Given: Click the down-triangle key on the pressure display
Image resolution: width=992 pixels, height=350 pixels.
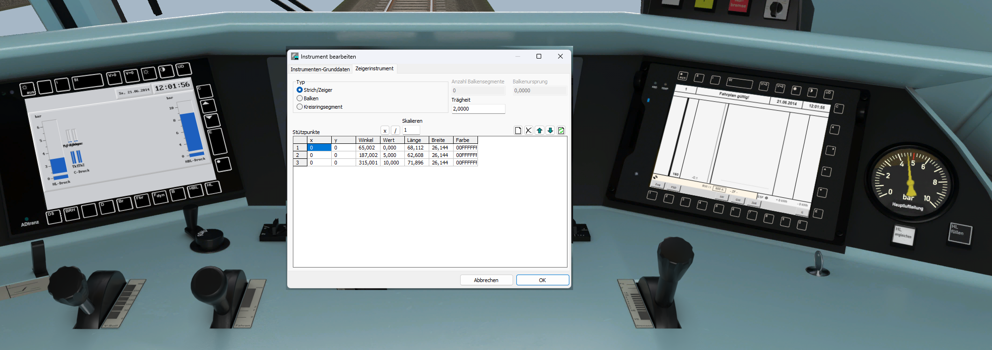Looking at the screenshot, I should pos(212,120).
